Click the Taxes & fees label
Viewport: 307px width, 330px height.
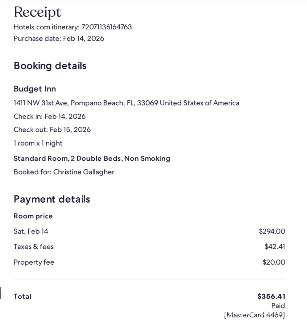click(x=33, y=247)
